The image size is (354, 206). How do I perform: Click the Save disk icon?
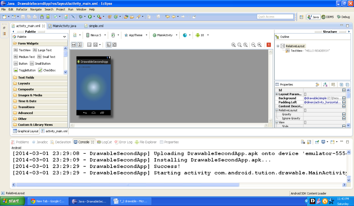[x=23, y=17]
